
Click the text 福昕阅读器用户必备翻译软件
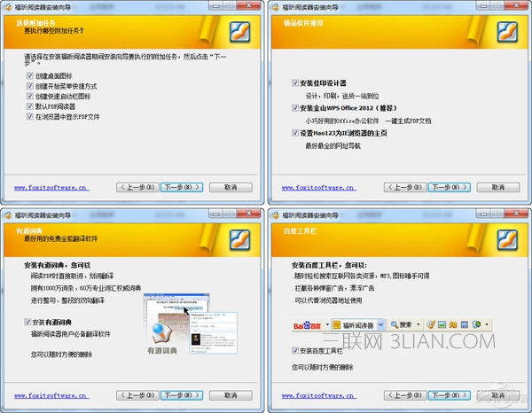(x=71, y=334)
